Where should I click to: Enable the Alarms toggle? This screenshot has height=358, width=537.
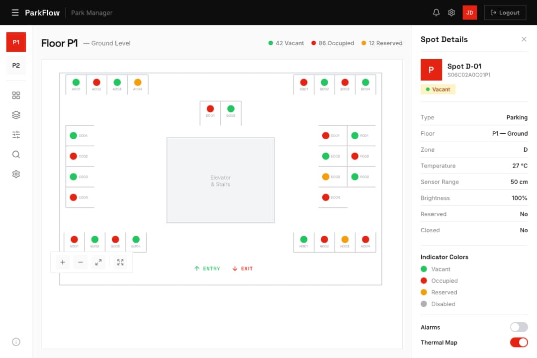(x=519, y=327)
